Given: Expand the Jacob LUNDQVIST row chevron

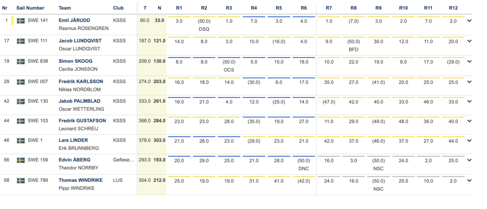Looking at the screenshot, I should point(469,41).
